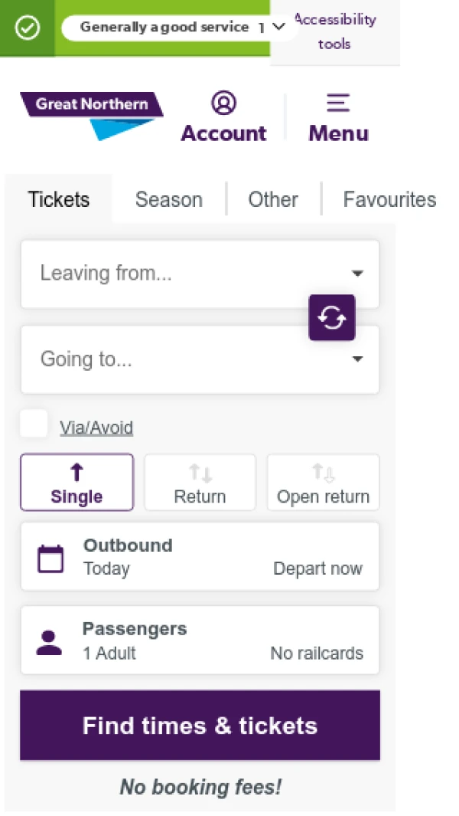Viewport: 459px width, 816px height.
Task: Swap stations with the purple swap button
Action: pos(332,317)
